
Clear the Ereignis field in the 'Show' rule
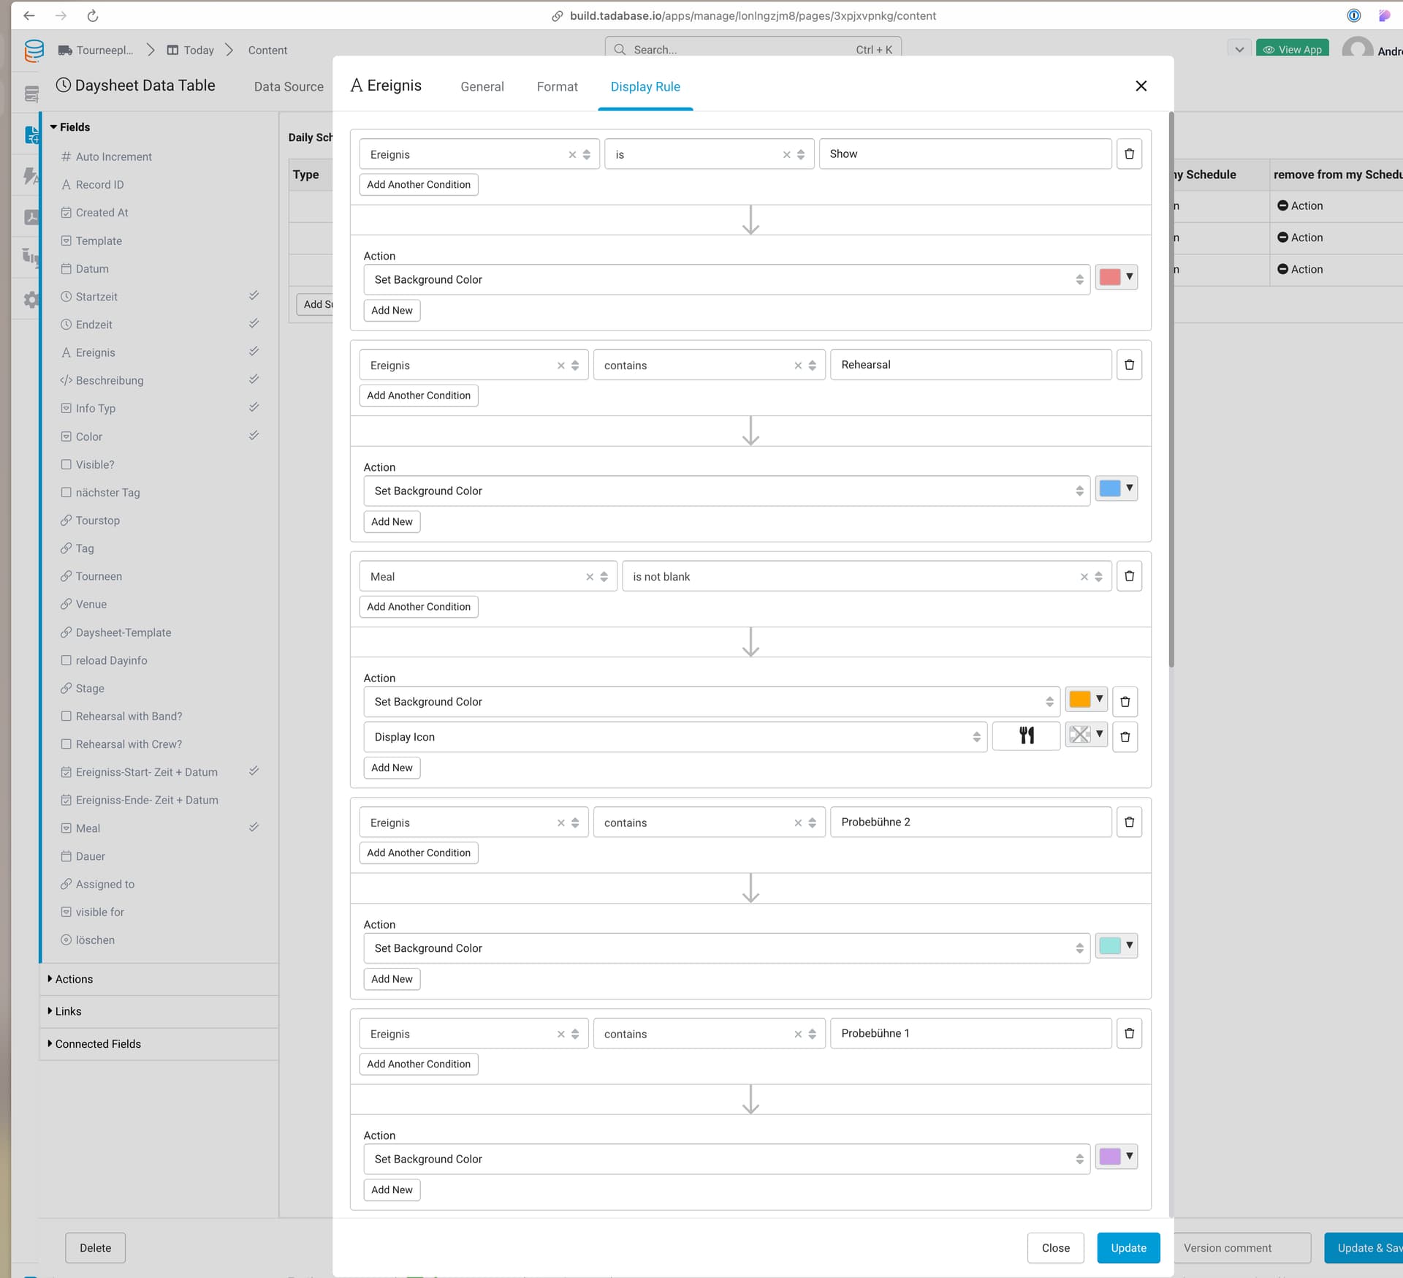572,155
